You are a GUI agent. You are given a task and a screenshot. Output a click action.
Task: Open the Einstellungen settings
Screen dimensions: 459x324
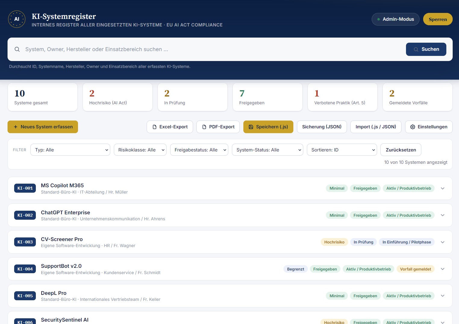[x=429, y=127]
